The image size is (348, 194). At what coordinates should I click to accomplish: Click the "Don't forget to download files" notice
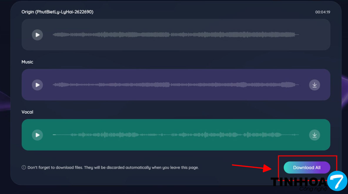(113, 168)
